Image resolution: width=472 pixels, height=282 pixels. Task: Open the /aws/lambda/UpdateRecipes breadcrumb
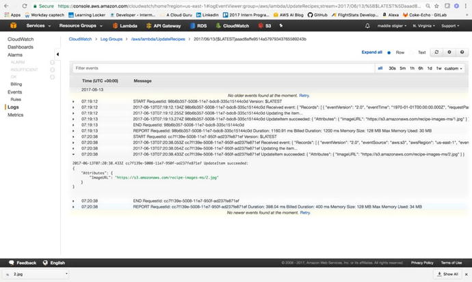[x=158, y=39]
